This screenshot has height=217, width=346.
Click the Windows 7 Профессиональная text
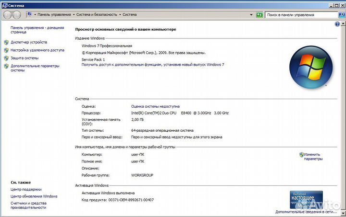coord(107,46)
